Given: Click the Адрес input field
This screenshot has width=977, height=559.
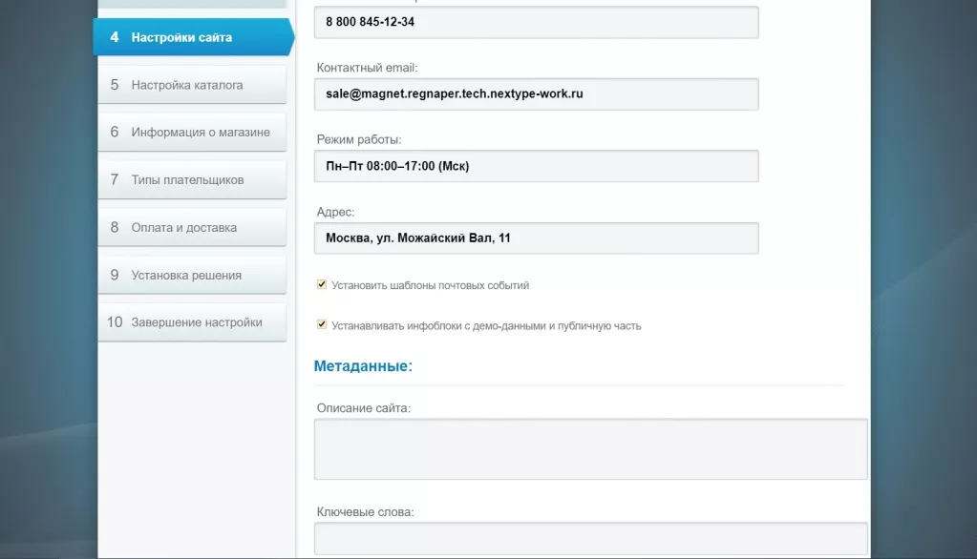Looking at the screenshot, I should pos(537,238).
